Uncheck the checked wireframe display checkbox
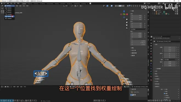This screenshot has height=102, width=181. click(x=164, y=93)
